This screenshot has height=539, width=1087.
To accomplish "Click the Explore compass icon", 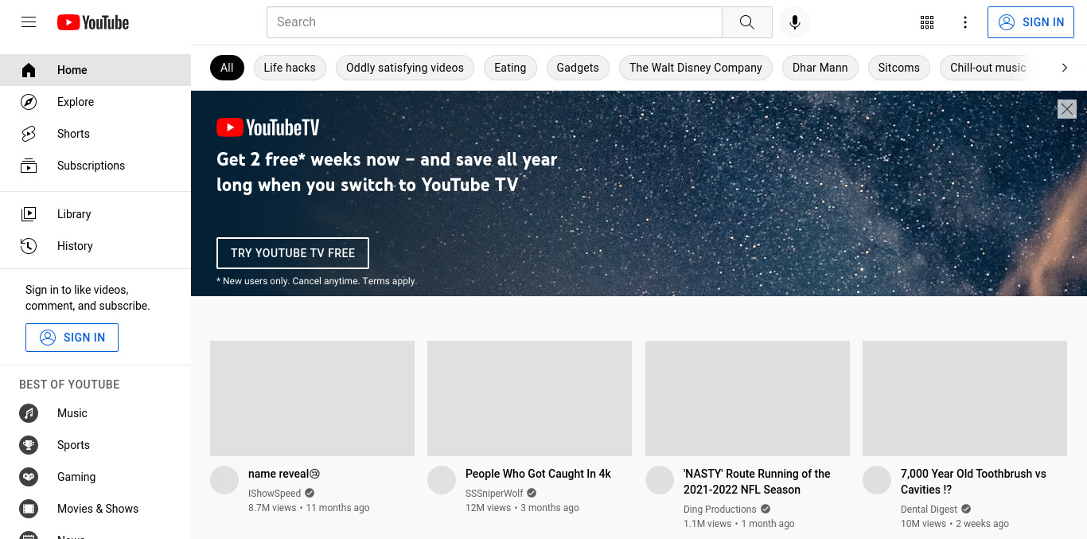I will tap(29, 102).
